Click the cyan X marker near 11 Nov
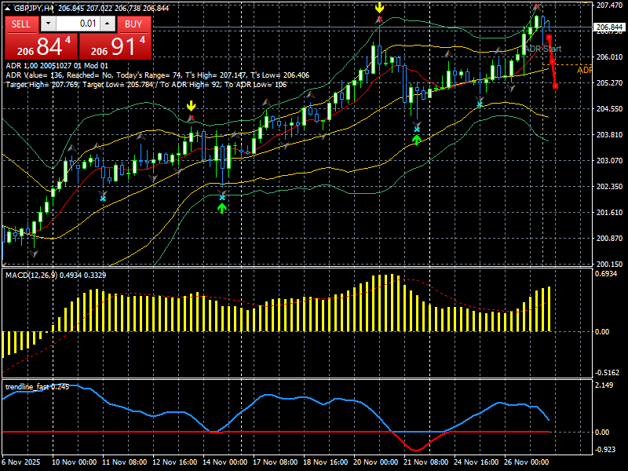 coord(103,199)
